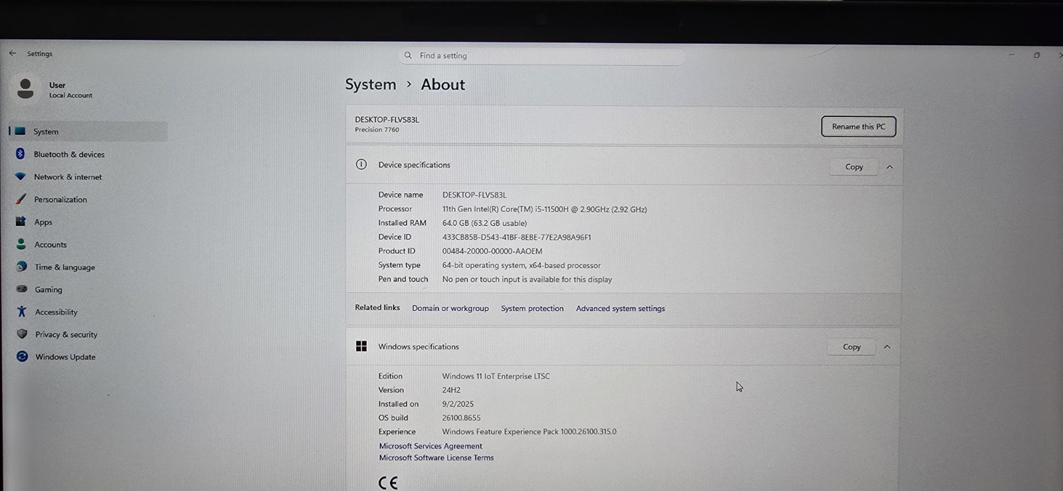1063x491 pixels.
Task: Copy the Device specifications
Action: click(x=854, y=167)
